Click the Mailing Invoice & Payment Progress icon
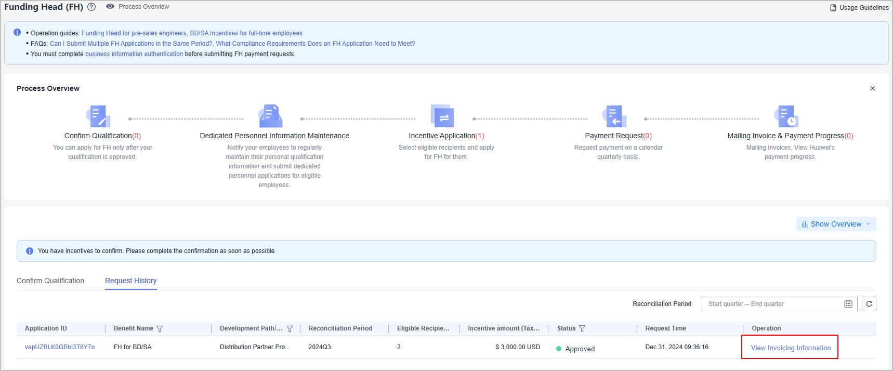This screenshot has height=371, width=893. 786,116
